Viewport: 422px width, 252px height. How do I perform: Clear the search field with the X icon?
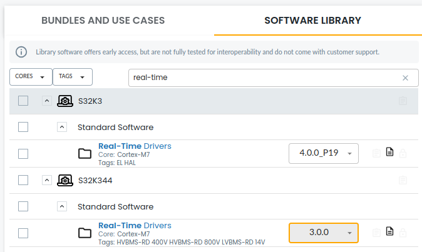click(x=405, y=78)
